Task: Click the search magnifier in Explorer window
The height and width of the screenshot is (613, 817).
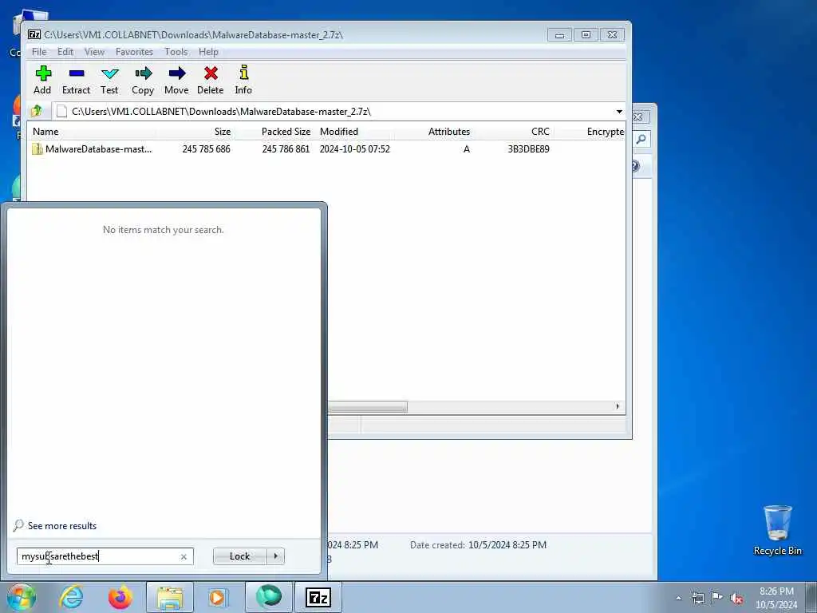Action: (x=641, y=139)
